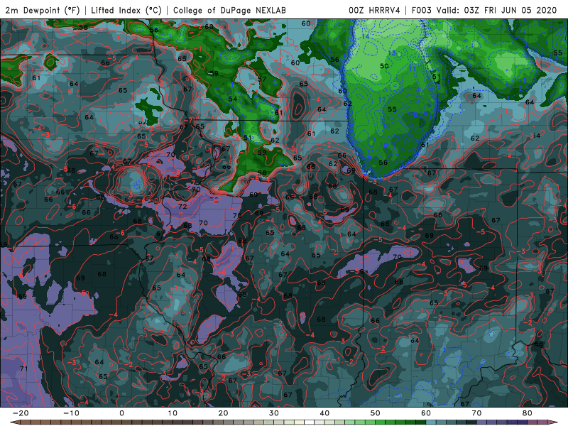Screen dimensions: 568x426
Task: Click the 70 label below the map
Action: [476, 413]
